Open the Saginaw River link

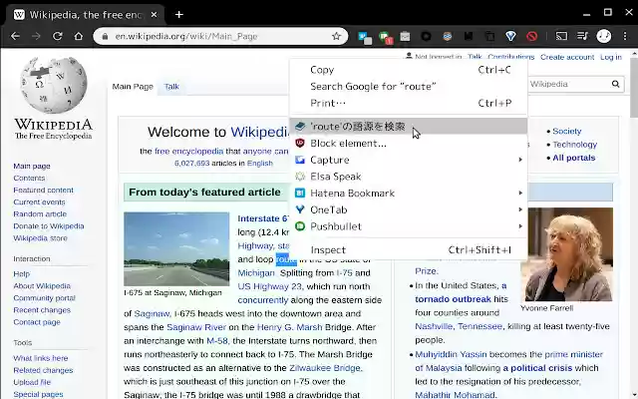pyautogui.click(x=196, y=327)
